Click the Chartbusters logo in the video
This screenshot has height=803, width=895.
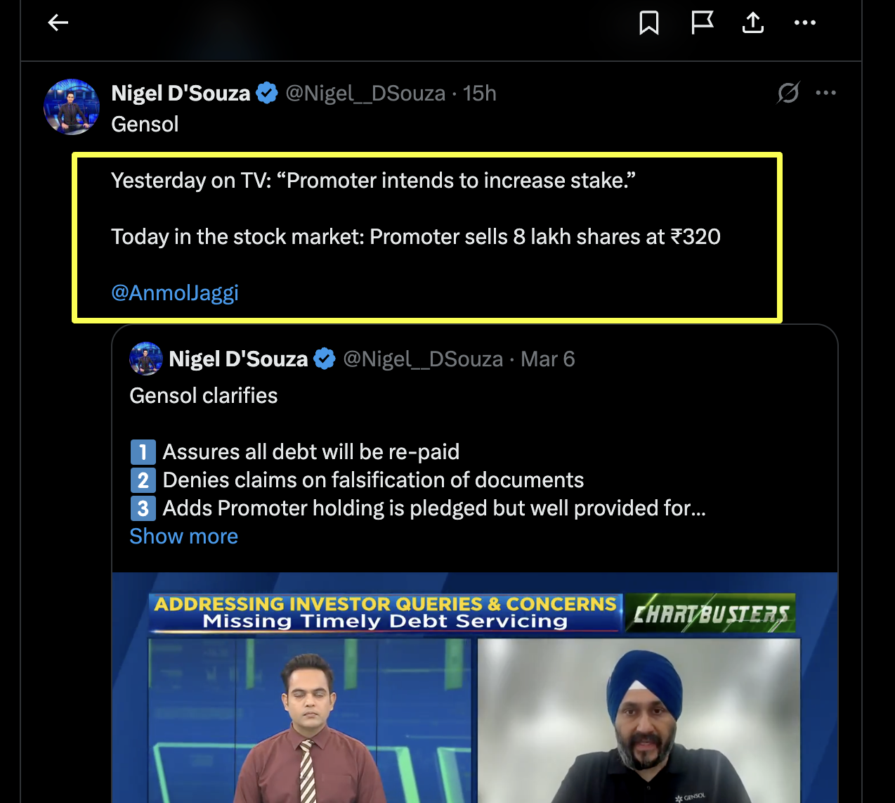pyautogui.click(x=710, y=614)
